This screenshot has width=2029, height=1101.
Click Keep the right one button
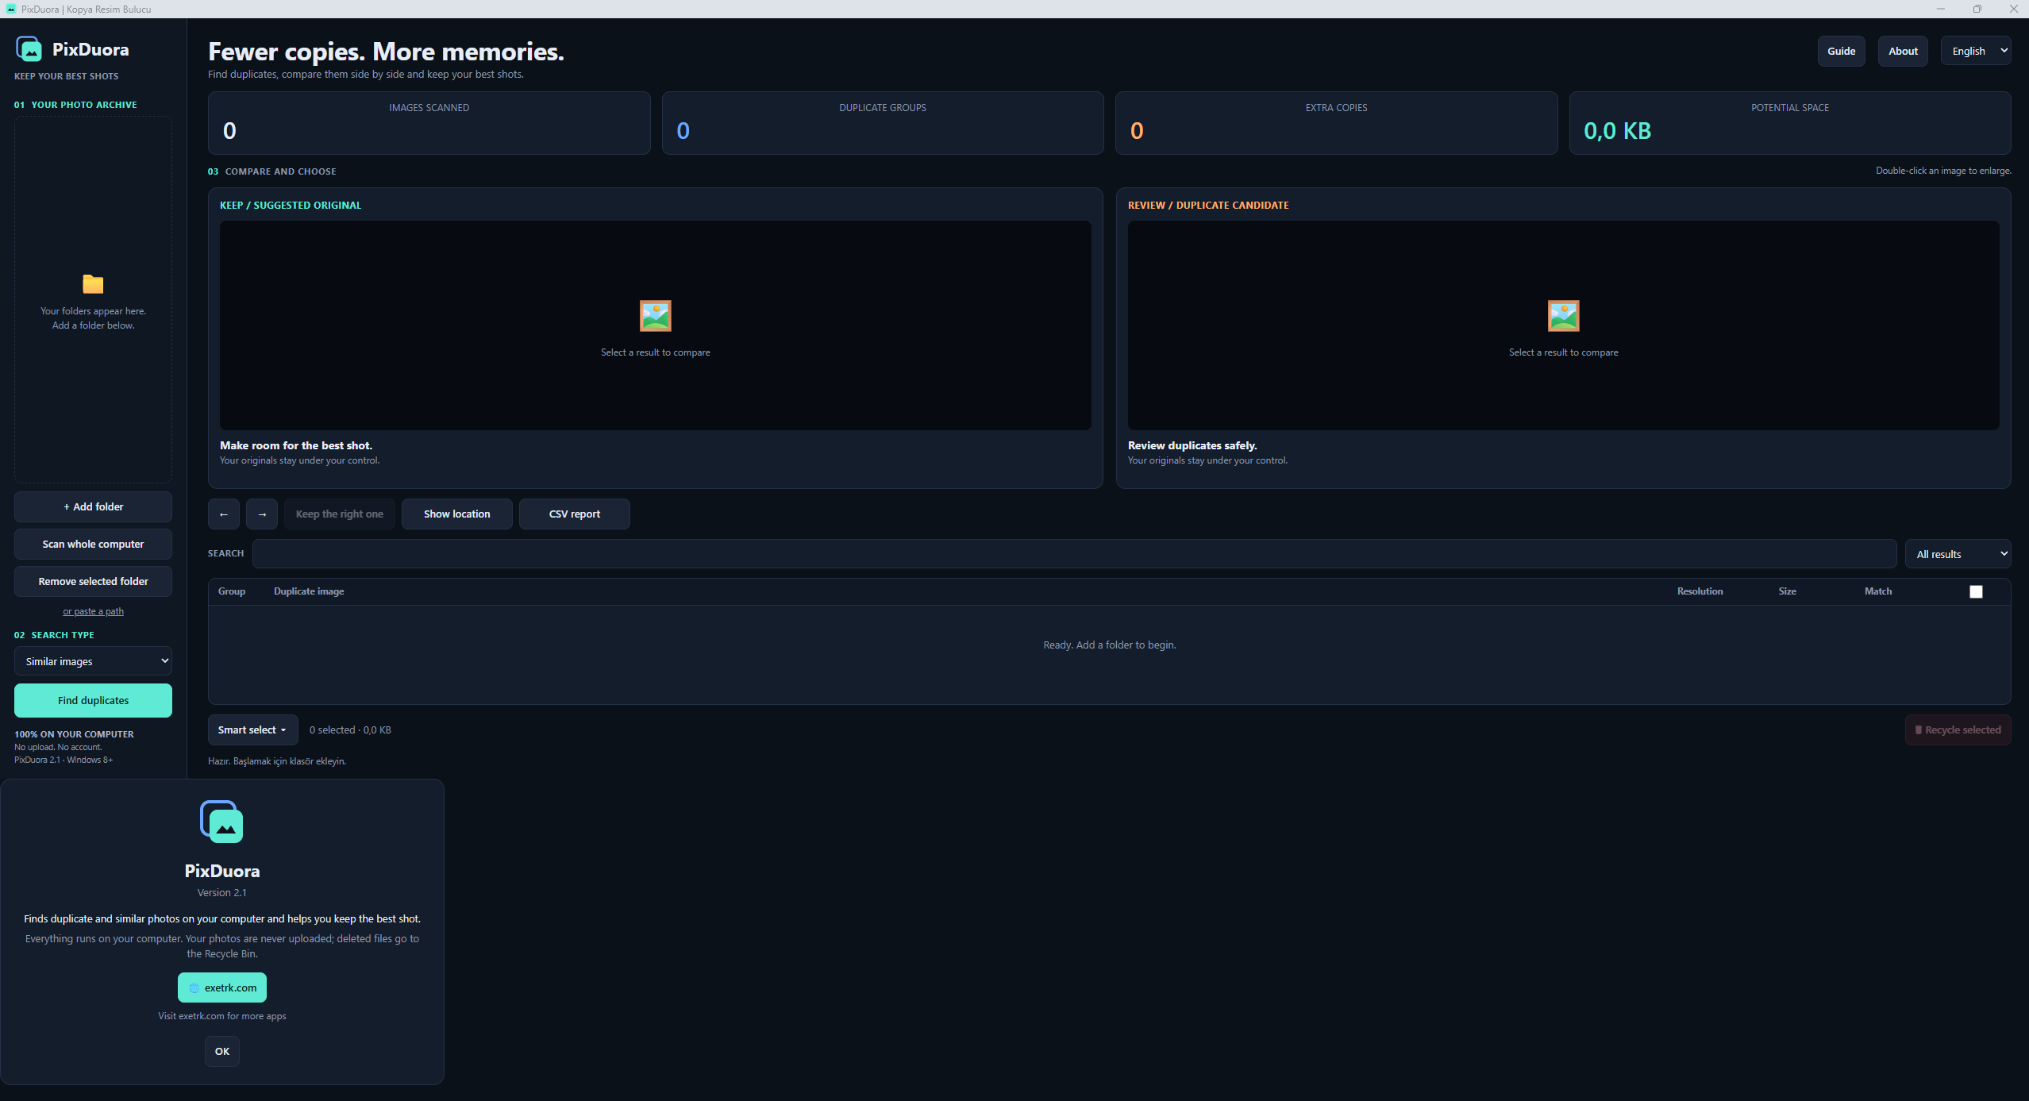point(340,514)
